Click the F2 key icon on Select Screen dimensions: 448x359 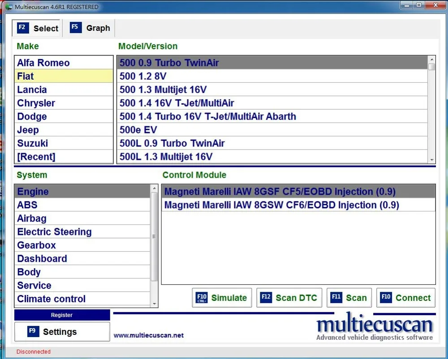23,28
